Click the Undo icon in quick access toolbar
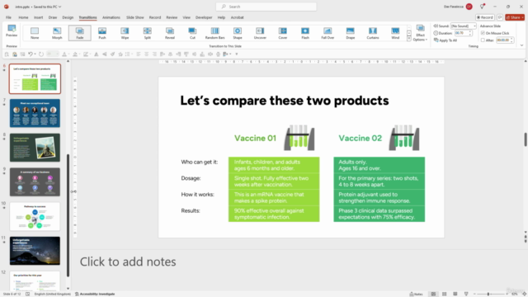 pyautogui.click(x=31, y=54)
